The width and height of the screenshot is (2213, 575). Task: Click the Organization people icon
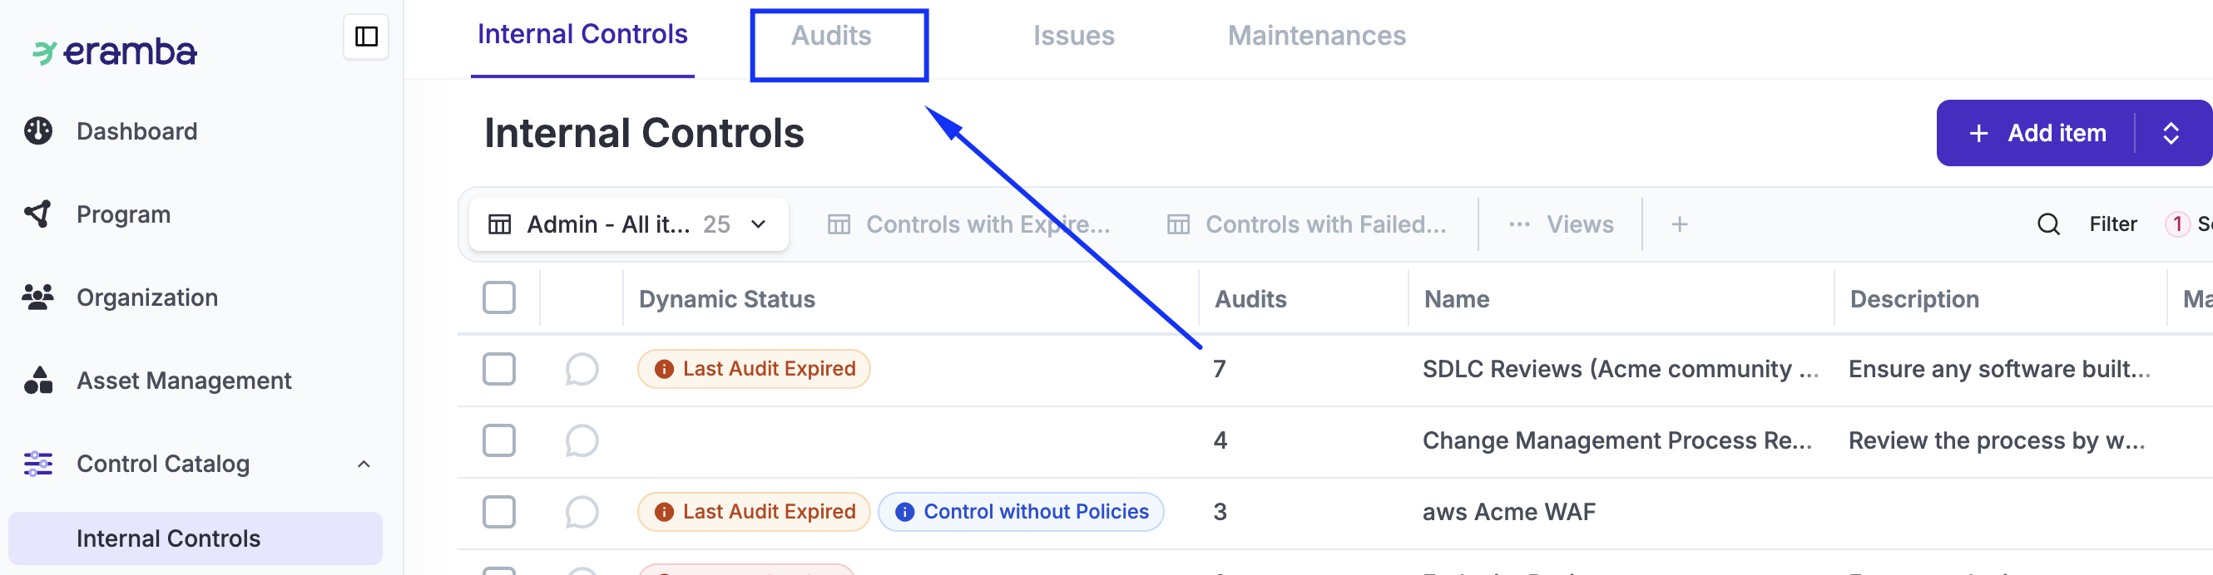(37, 297)
